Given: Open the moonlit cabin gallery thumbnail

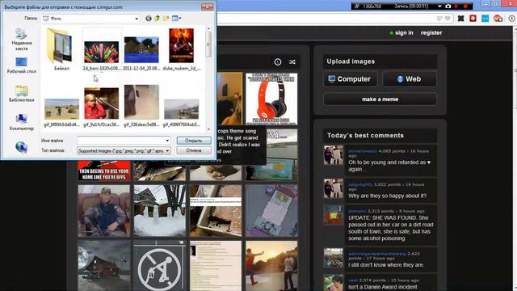Looking at the screenshot, I should [x=104, y=266].
